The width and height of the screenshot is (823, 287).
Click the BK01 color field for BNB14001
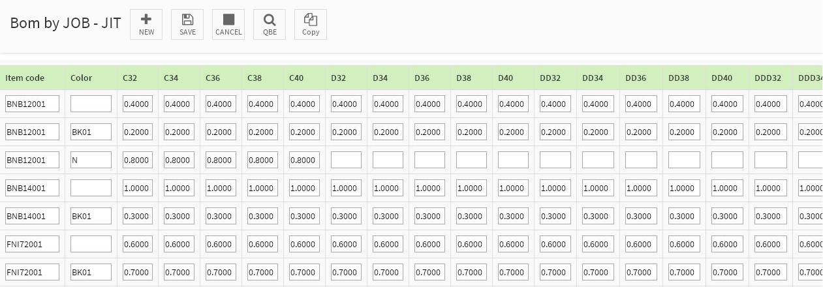tap(91, 216)
